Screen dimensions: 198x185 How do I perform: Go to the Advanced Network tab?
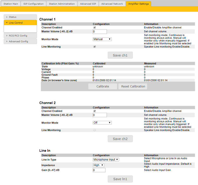[112, 4]
